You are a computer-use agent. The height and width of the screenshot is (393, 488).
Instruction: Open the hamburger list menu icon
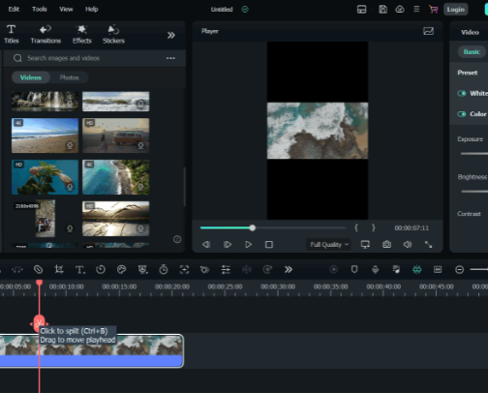click(416, 9)
